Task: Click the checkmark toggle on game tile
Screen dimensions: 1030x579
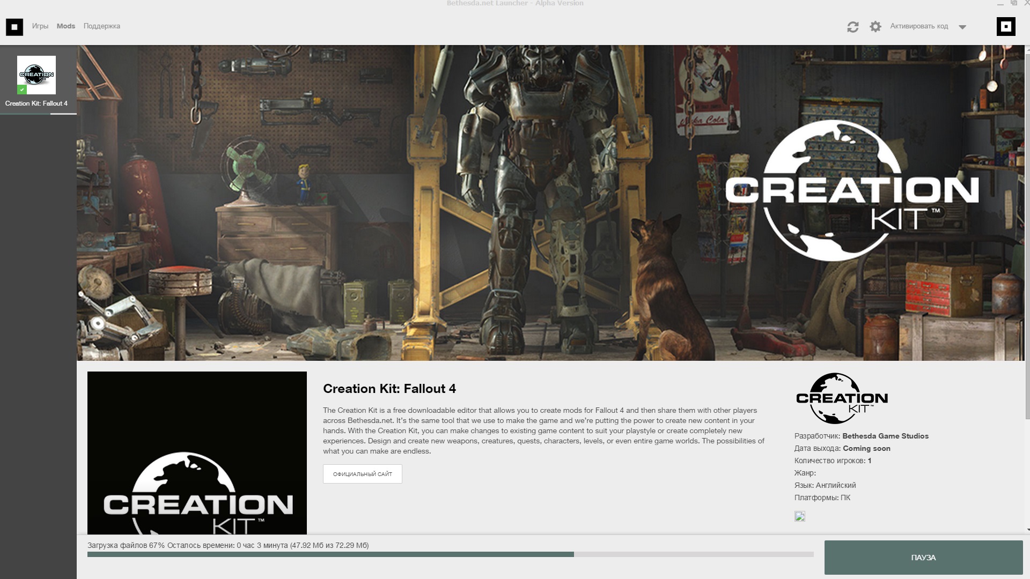Action: coord(22,90)
